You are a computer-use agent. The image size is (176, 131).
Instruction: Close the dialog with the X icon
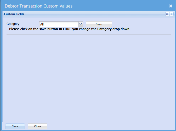click(x=171, y=6)
